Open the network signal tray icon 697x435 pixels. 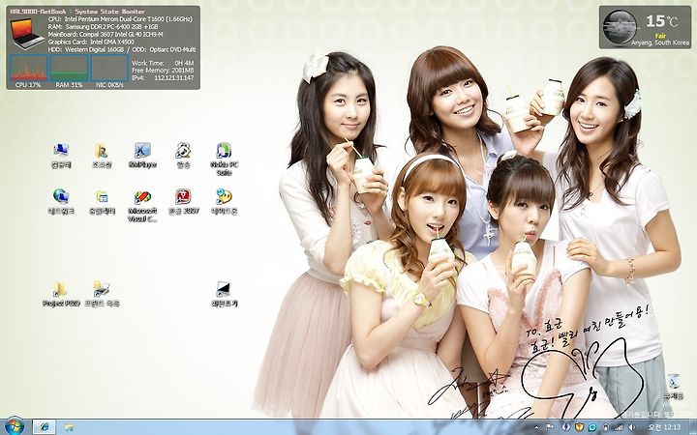pos(619,427)
